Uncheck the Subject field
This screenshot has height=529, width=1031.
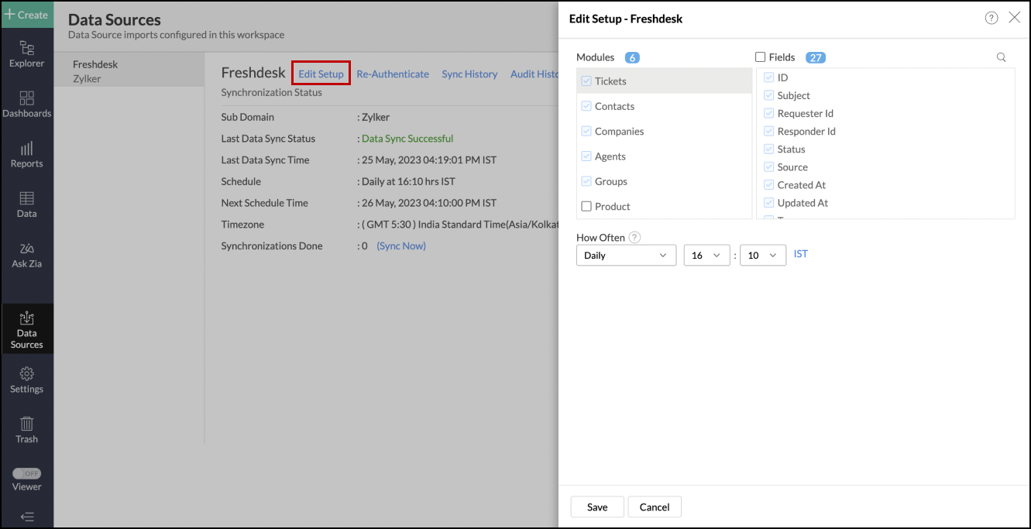pos(768,94)
